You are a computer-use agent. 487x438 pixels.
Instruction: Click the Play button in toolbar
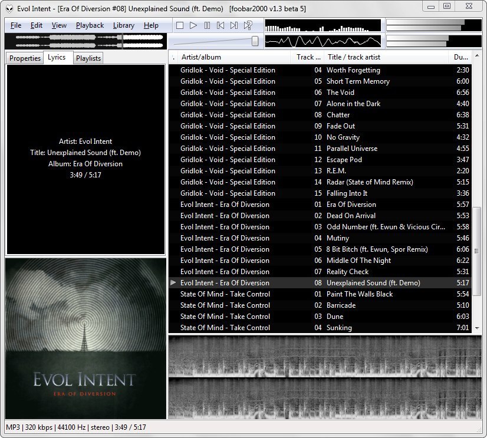click(x=193, y=25)
